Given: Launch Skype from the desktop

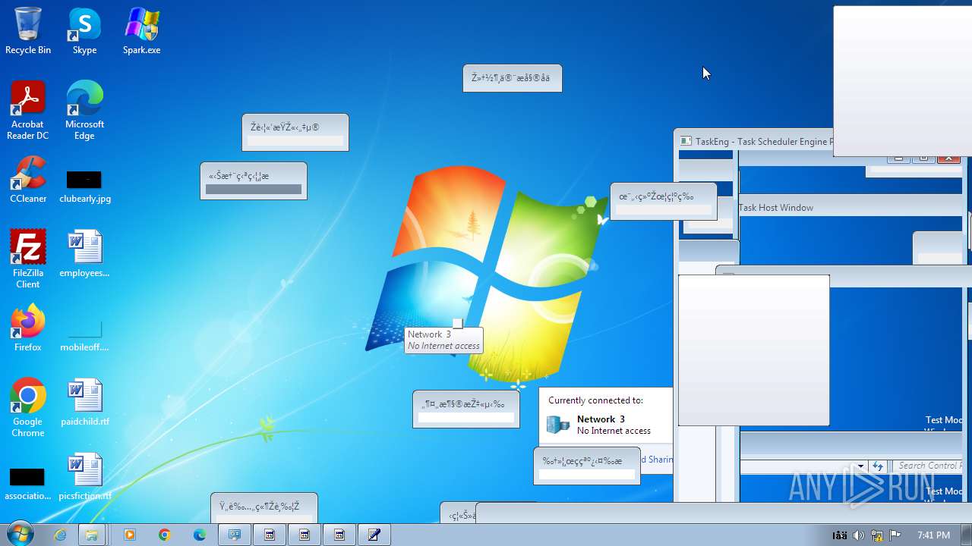Looking at the screenshot, I should click(84, 31).
